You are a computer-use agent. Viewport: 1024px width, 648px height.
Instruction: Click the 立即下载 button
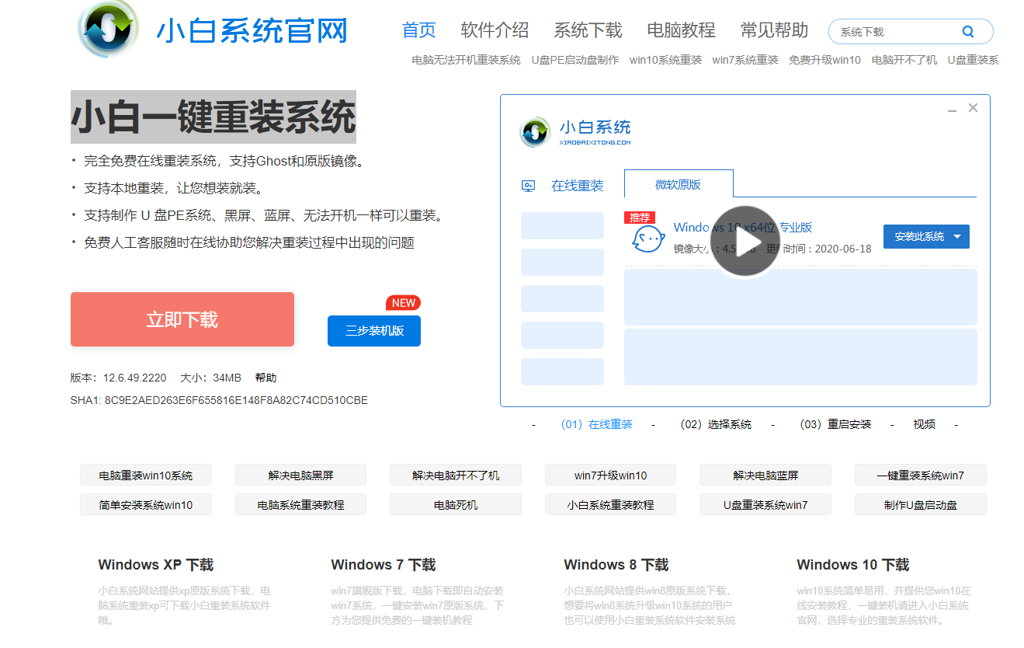(x=182, y=319)
